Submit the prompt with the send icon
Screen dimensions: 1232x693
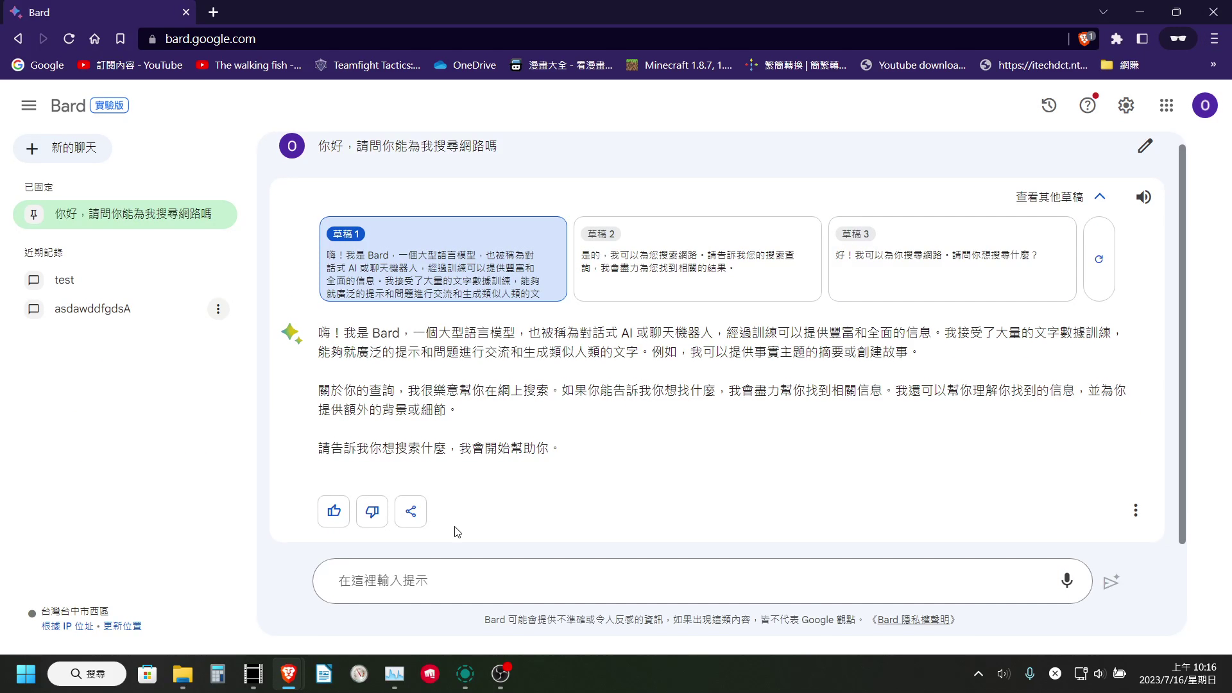click(1111, 581)
